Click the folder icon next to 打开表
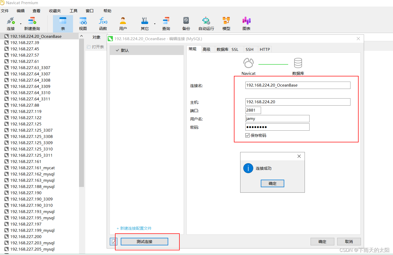Viewport: 393px width, 255px height. click(x=89, y=47)
